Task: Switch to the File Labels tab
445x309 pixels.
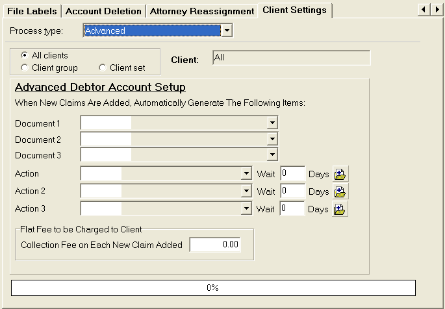Action: point(33,11)
